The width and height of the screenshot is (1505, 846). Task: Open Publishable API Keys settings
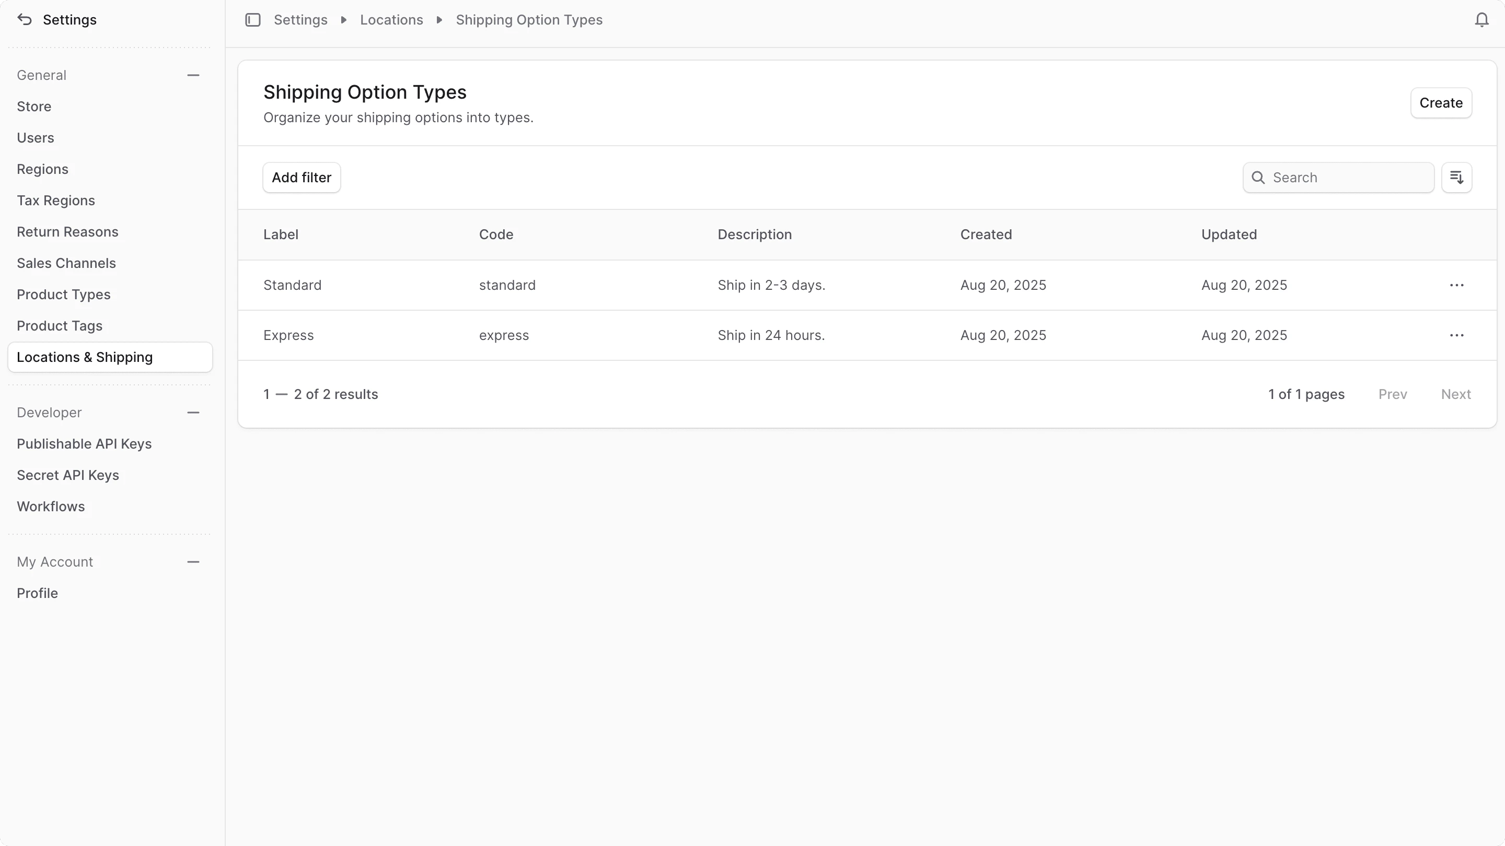point(84,443)
